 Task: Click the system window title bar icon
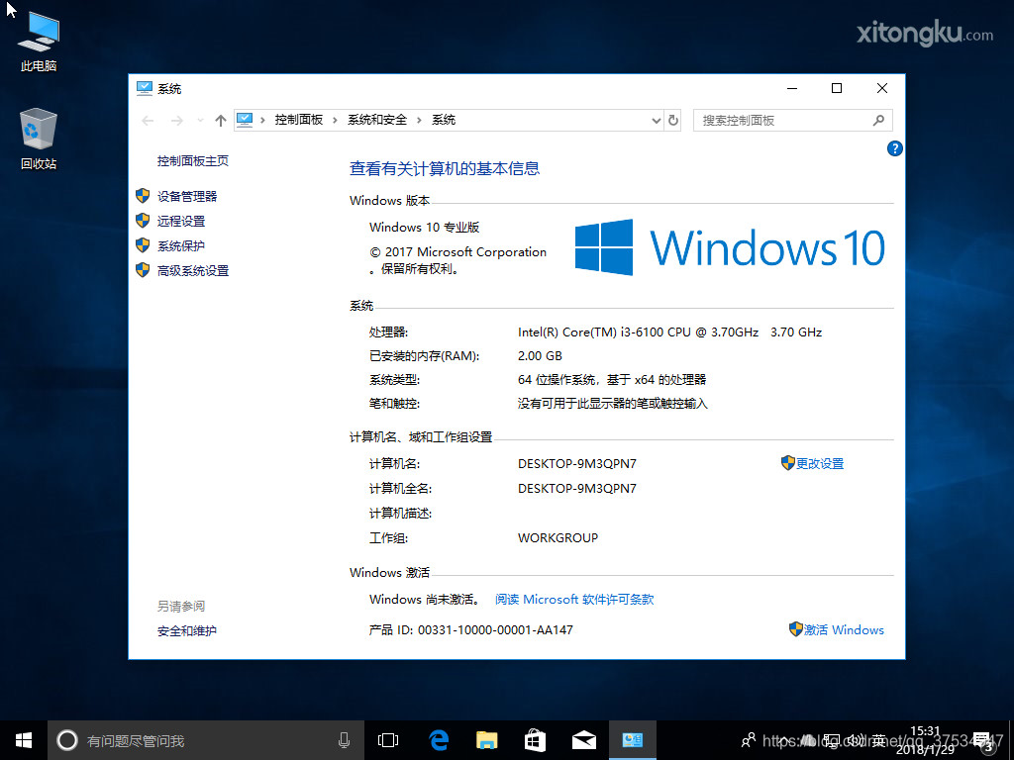point(144,88)
